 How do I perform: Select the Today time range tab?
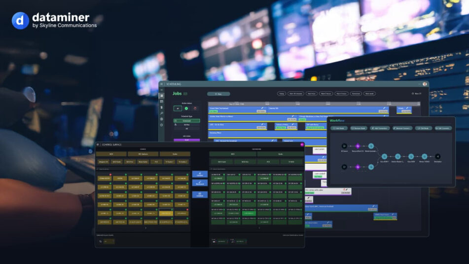281,93
